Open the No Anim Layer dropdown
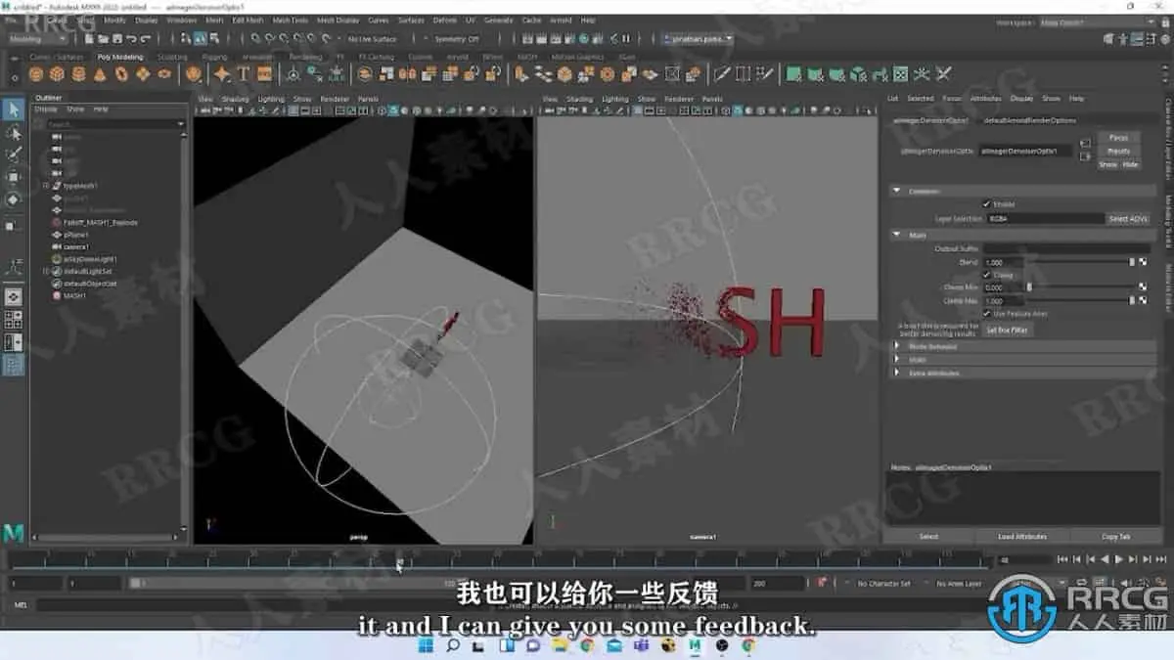1174x660 pixels. (x=959, y=583)
